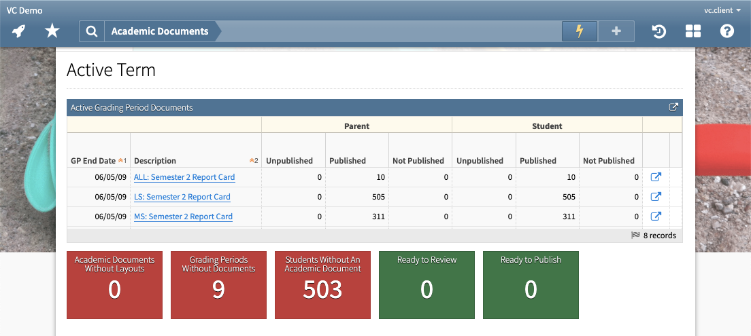
Task: Click the Student Published column header
Action: pos(548,150)
